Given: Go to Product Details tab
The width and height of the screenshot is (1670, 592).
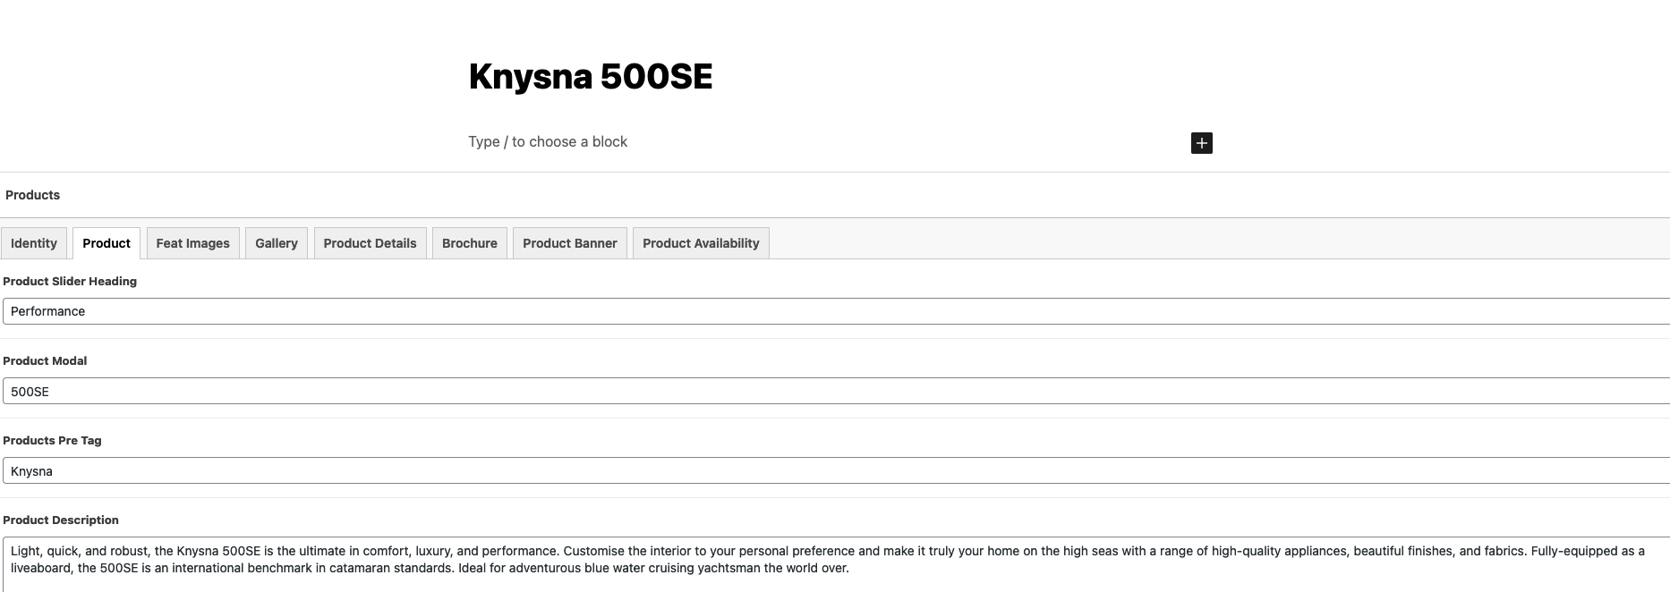Looking at the screenshot, I should (x=370, y=243).
